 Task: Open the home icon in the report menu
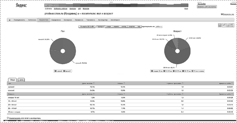[10, 20]
